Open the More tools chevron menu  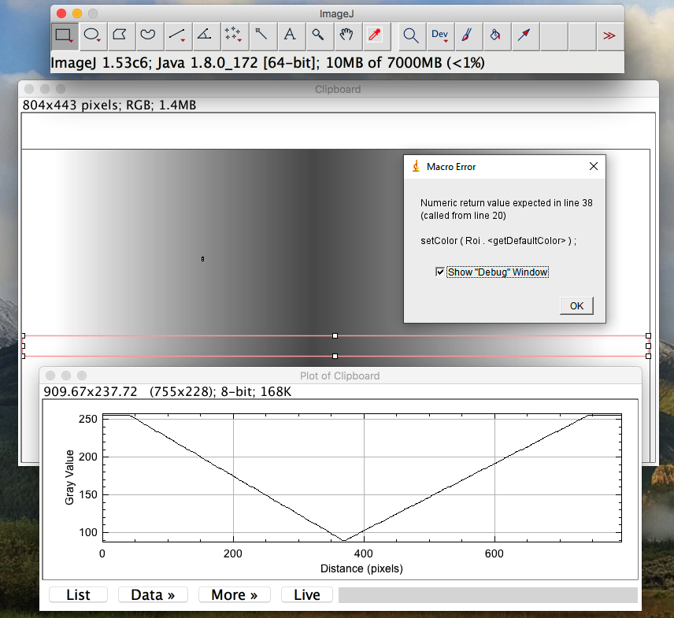pyautogui.click(x=610, y=36)
